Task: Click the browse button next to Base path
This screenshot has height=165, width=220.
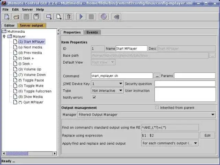Action: [212, 56]
